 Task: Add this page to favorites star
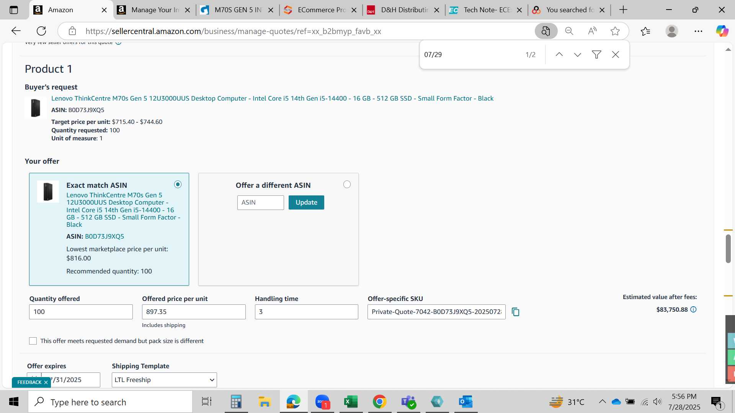615,31
